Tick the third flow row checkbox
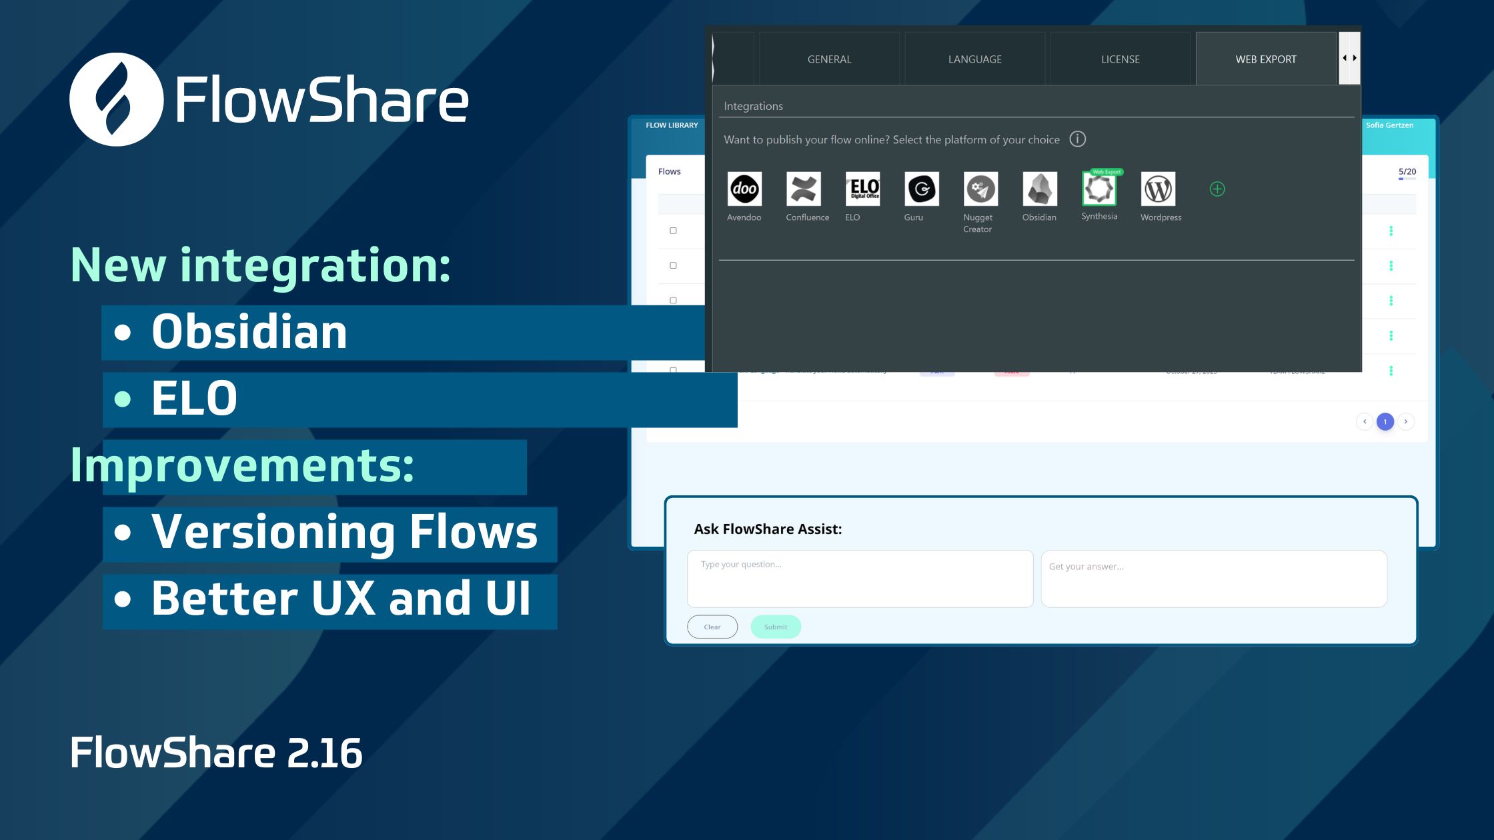Image resolution: width=1494 pixels, height=840 pixels. coord(673,300)
